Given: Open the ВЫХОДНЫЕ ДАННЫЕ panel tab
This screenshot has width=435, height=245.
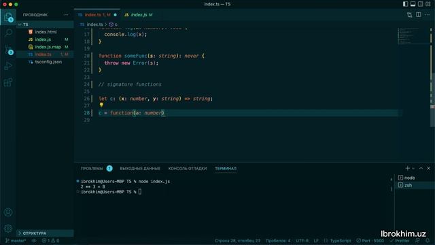Looking at the screenshot, I should pos(140,168).
